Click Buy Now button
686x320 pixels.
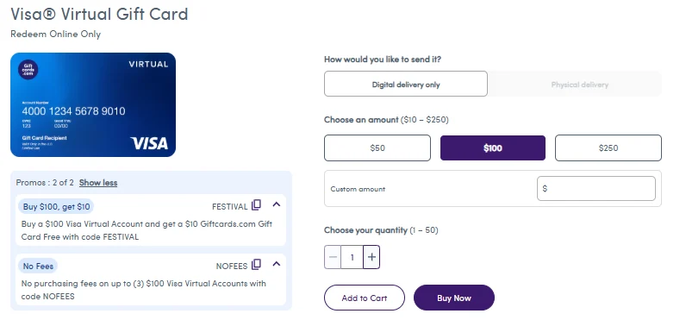click(453, 298)
